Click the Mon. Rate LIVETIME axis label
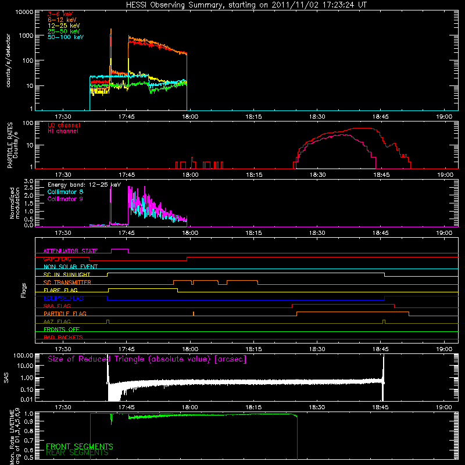Screen dimensions: 465x465 (x=15, y=437)
